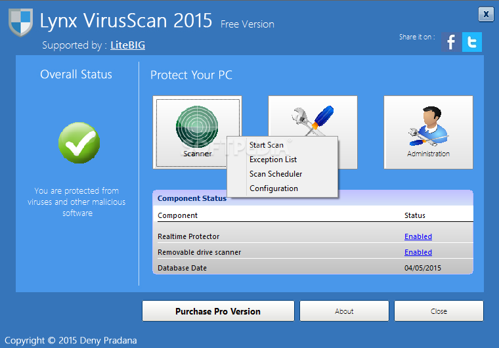Click the protection status message text
The height and width of the screenshot is (348, 499).
tap(77, 202)
